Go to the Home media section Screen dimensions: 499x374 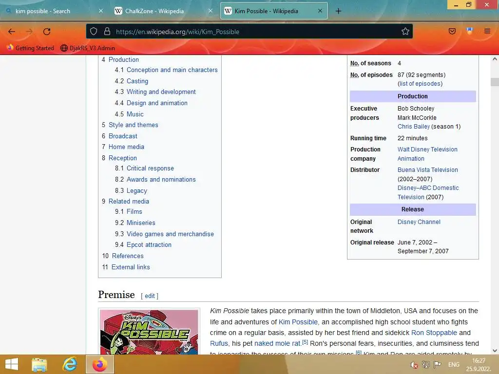point(126,147)
